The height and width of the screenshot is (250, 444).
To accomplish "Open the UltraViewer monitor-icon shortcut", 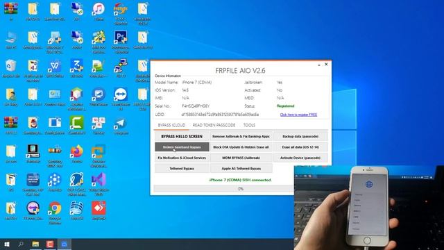I will click(99, 97).
